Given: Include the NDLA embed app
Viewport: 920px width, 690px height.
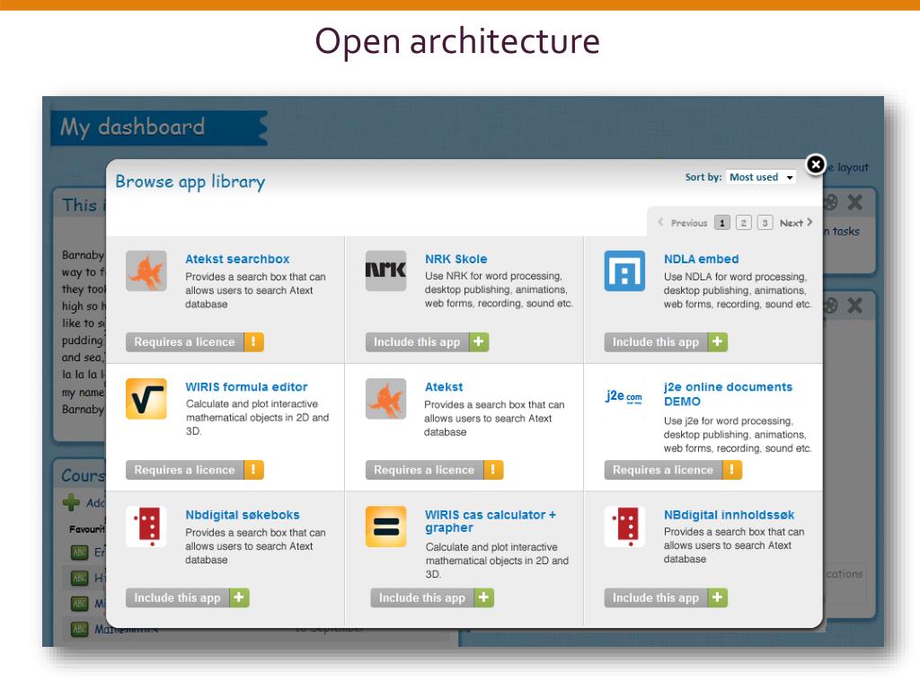Looking at the screenshot, I should [666, 342].
